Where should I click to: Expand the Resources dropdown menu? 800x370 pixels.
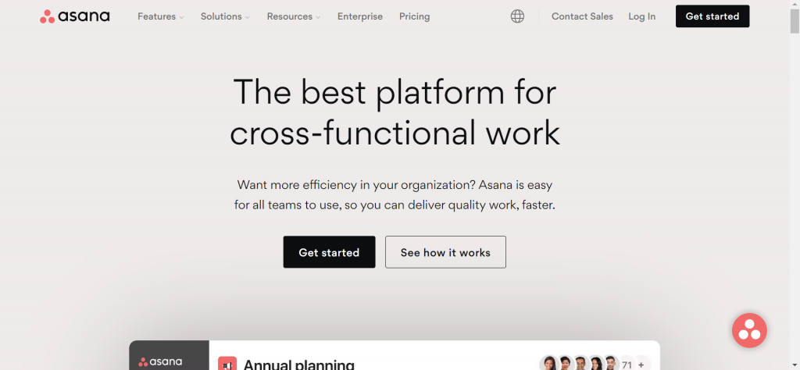point(294,16)
